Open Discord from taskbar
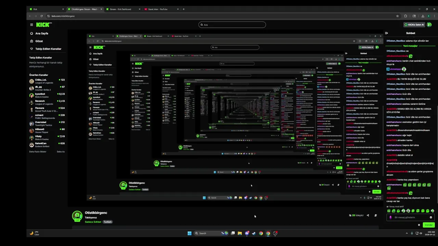 click(x=247, y=233)
